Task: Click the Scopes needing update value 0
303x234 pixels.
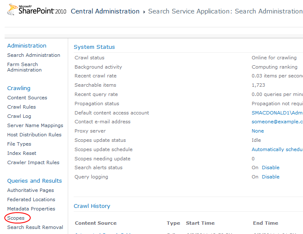Action: [x=253, y=159]
